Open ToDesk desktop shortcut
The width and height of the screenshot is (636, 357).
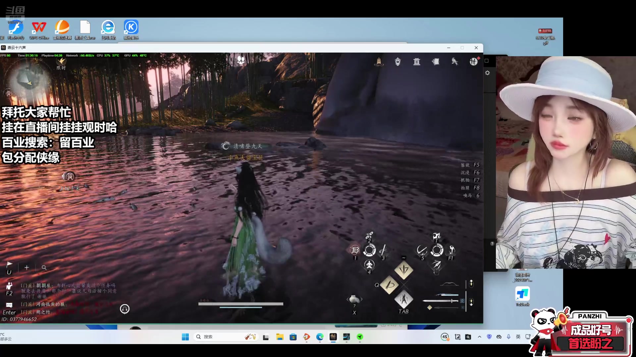coord(522,296)
